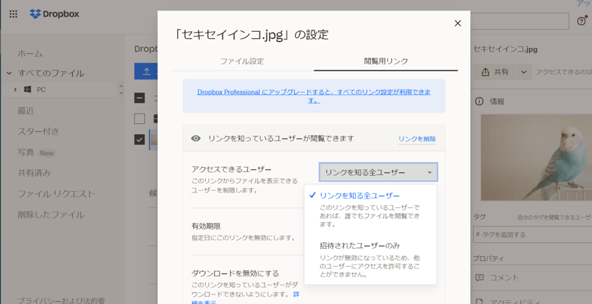
Task: Click the eye icon beside link visibility text
Action: (x=195, y=138)
